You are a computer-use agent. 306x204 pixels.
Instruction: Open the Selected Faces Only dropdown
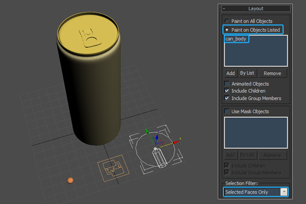[284, 192]
